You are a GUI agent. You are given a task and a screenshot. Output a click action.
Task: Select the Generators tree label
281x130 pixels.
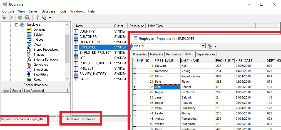[41, 65]
